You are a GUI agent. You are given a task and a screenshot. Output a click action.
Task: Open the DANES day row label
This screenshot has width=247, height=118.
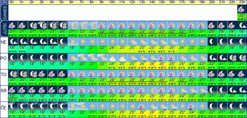(x=4, y=13)
